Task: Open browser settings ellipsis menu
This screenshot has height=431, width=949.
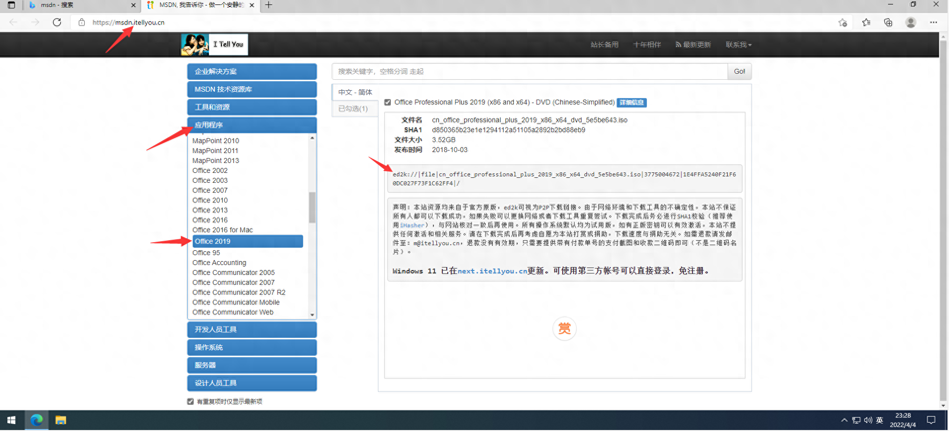Action: [x=933, y=22]
